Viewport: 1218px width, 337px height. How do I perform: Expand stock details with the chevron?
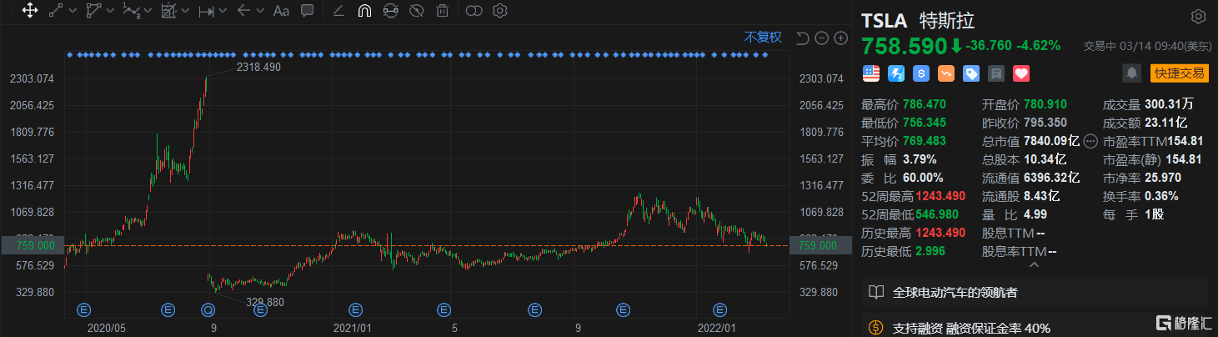pyautogui.click(x=1035, y=265)
